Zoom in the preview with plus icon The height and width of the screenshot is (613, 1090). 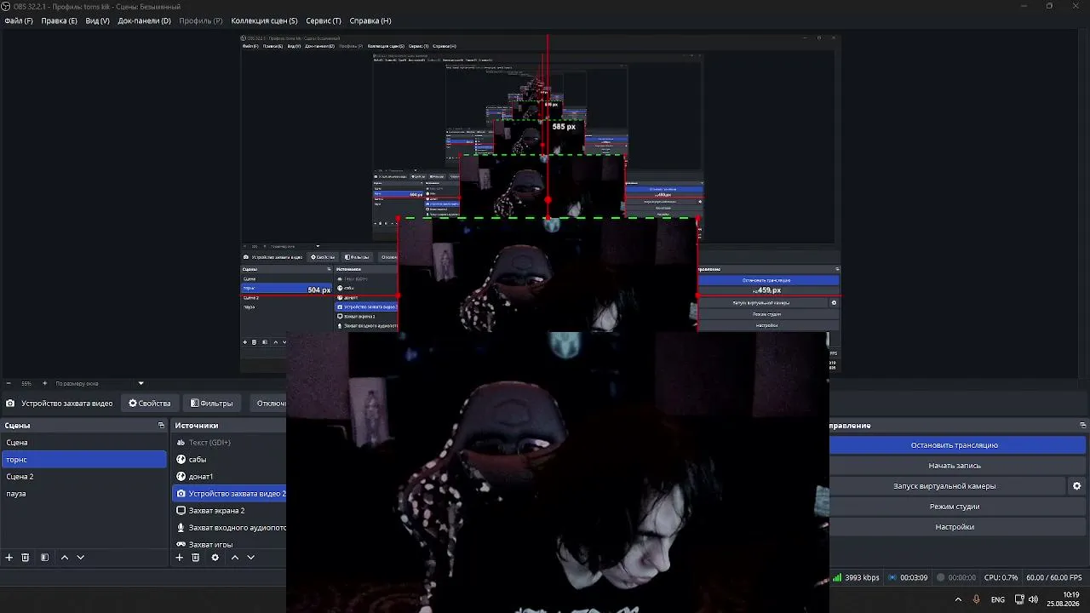point(44,383)
